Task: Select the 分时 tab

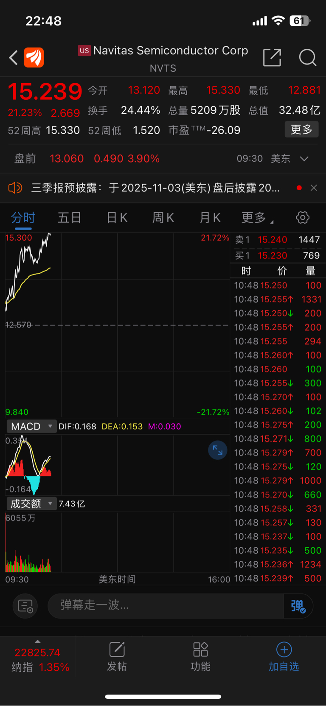Action: point(23,217)
